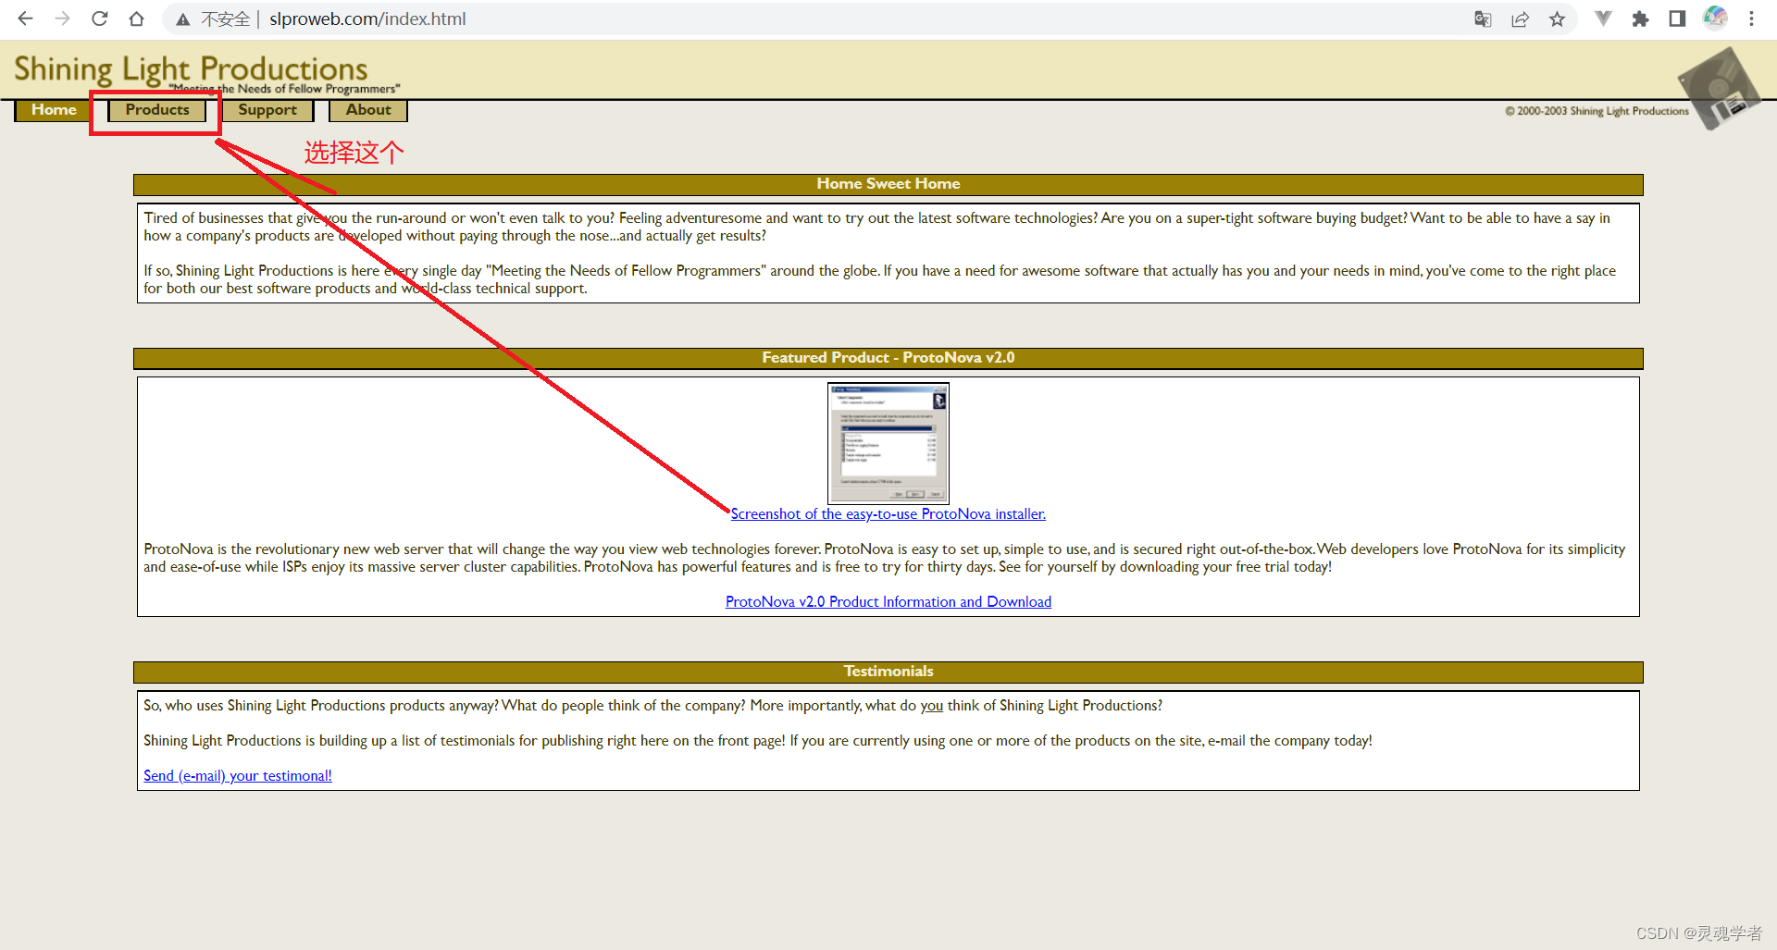This screenshot has width=1777, height=950.
Task: Translate this page with the translate icon
Action: tap(1483, 19)
